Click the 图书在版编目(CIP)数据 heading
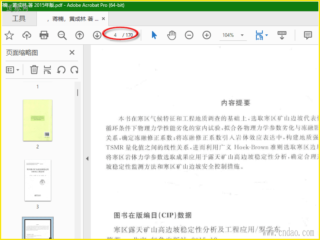Screen dimensions: 320x240 (153, 215)
